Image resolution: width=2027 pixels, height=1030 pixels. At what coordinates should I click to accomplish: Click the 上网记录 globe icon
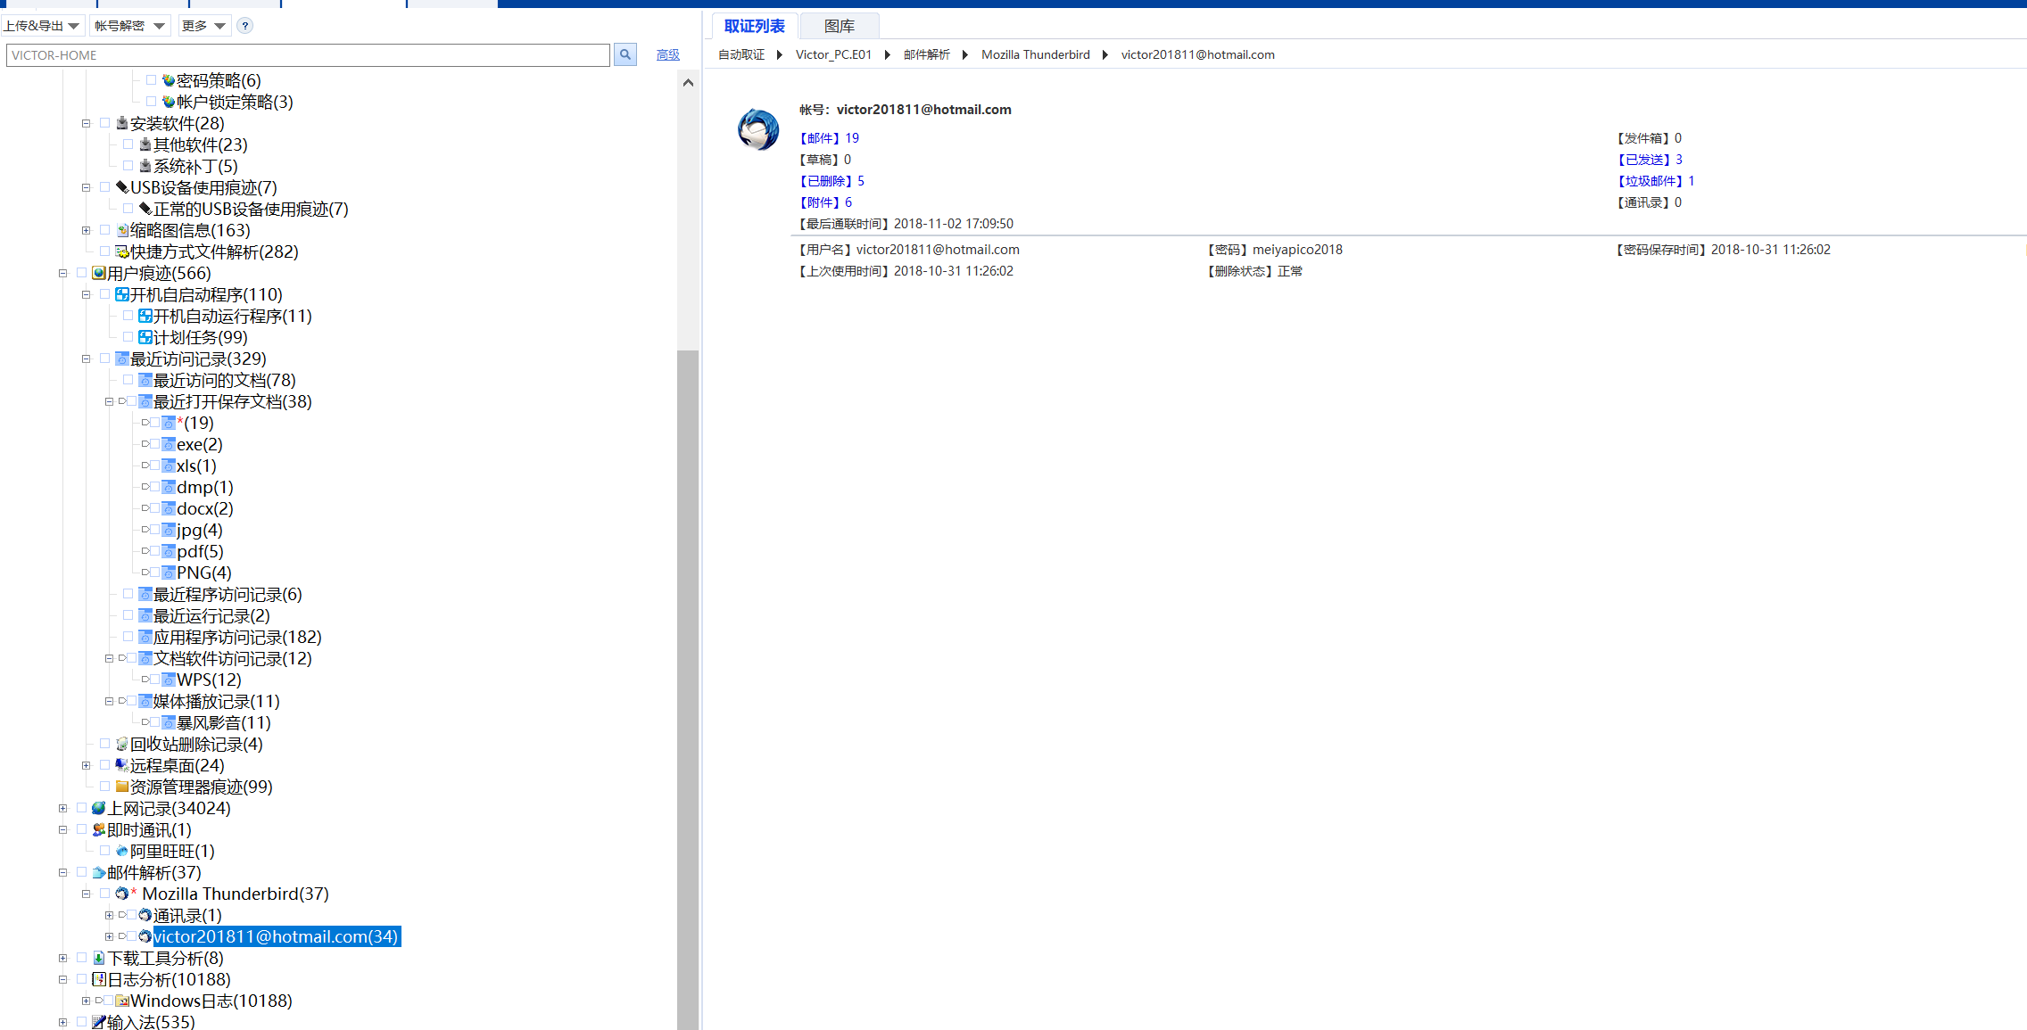tap(99, 808)
